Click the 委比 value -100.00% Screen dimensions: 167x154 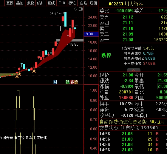124,11
